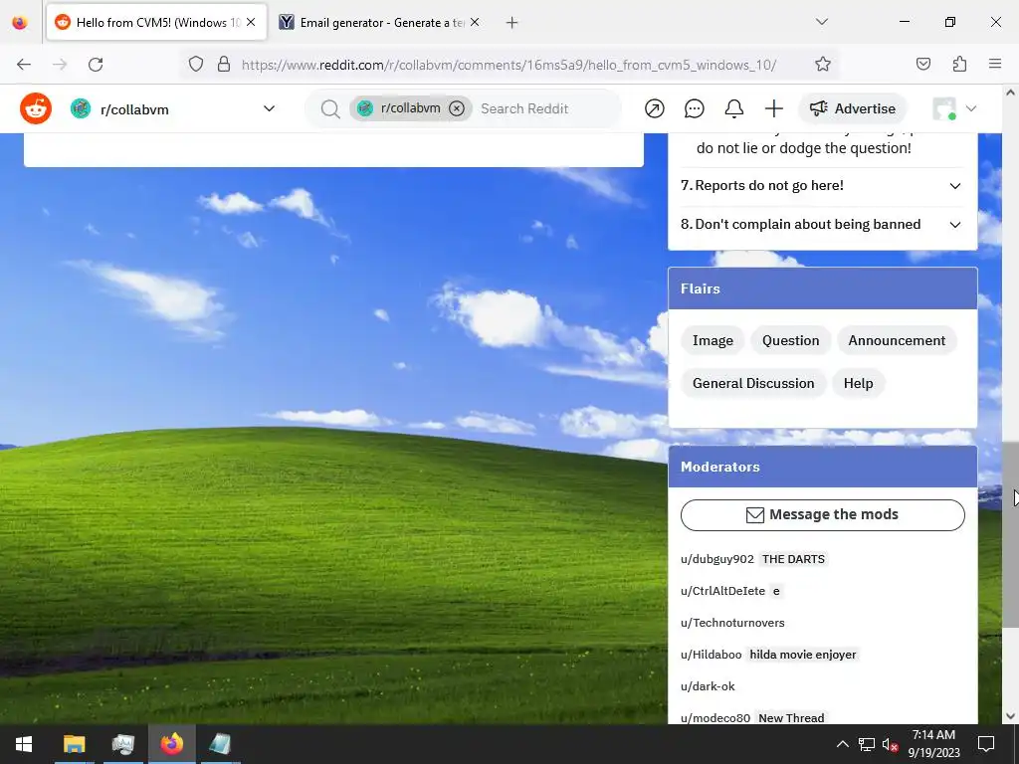Show hidden system tray icons

(x=842, y=744)
